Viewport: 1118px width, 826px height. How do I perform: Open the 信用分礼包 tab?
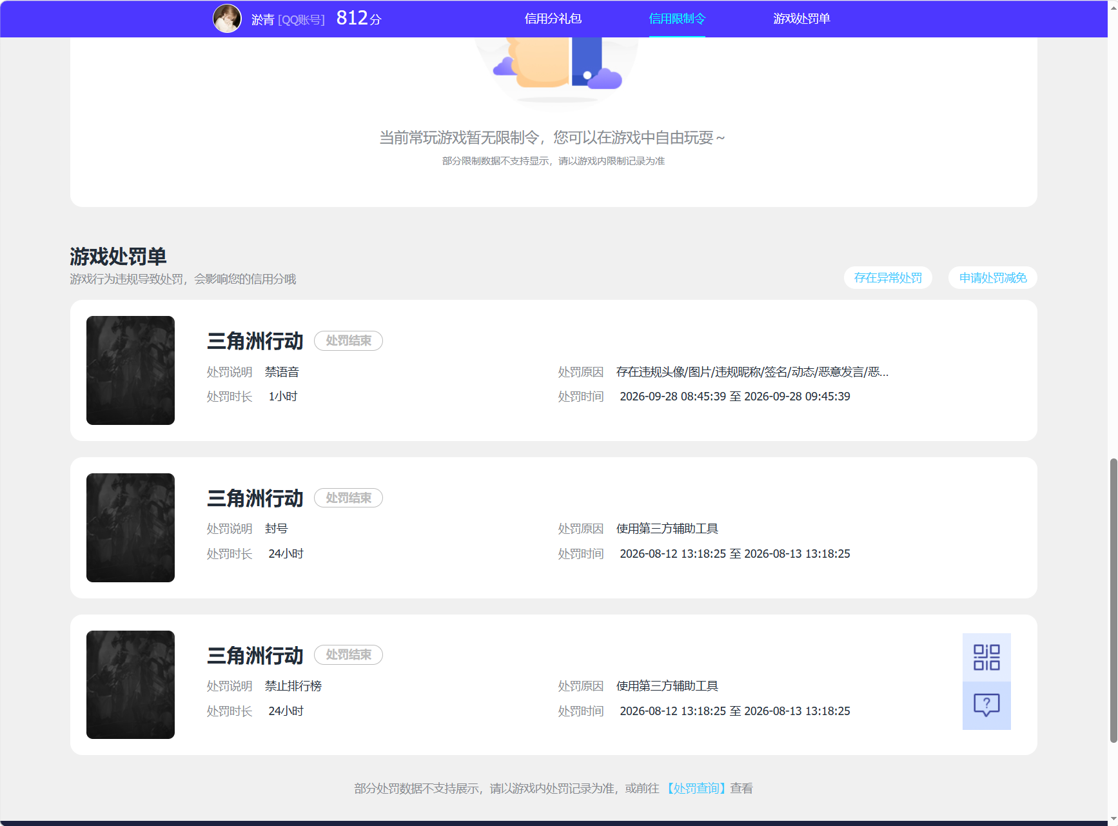click(553, 19)
